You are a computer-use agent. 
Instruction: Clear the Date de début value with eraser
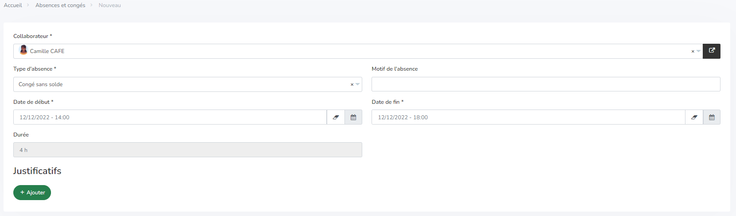pos(336,117)
